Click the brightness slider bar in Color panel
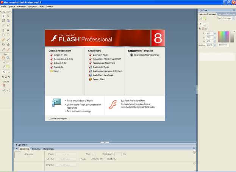 [232, 37]
